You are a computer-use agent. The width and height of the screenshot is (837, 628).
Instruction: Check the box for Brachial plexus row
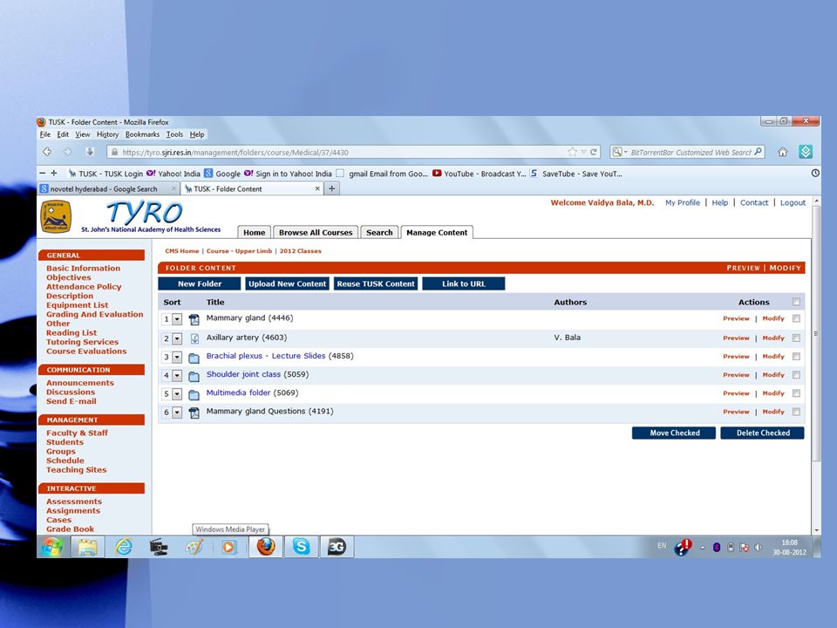pyautogui.click(x=796, y=356)
